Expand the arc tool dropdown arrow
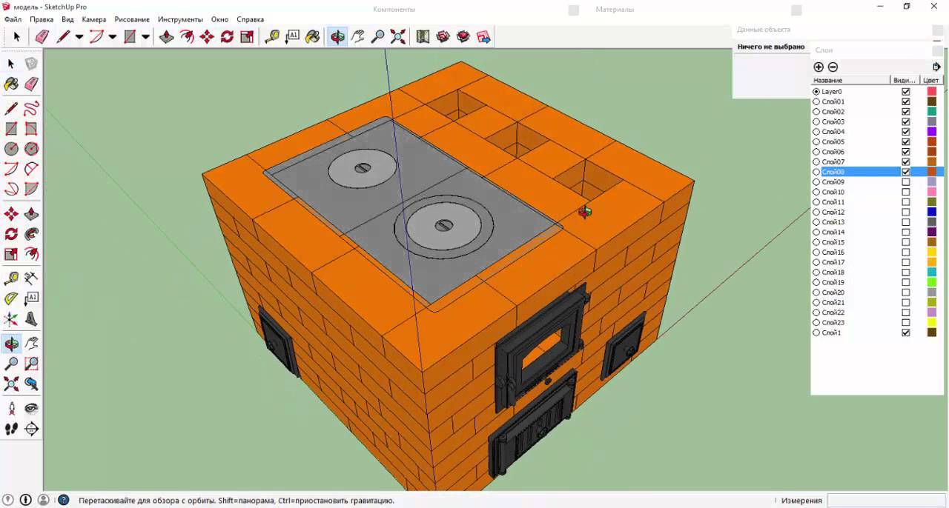 (x=113, y=36)
